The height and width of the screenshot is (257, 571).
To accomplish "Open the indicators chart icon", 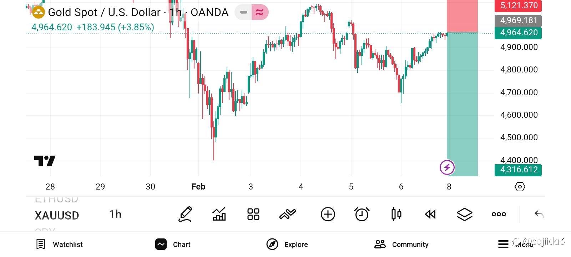I will click(219, 214).
